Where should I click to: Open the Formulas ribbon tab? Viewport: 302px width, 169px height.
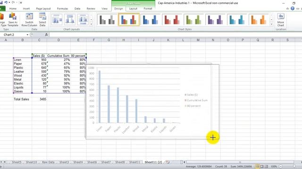62,8
